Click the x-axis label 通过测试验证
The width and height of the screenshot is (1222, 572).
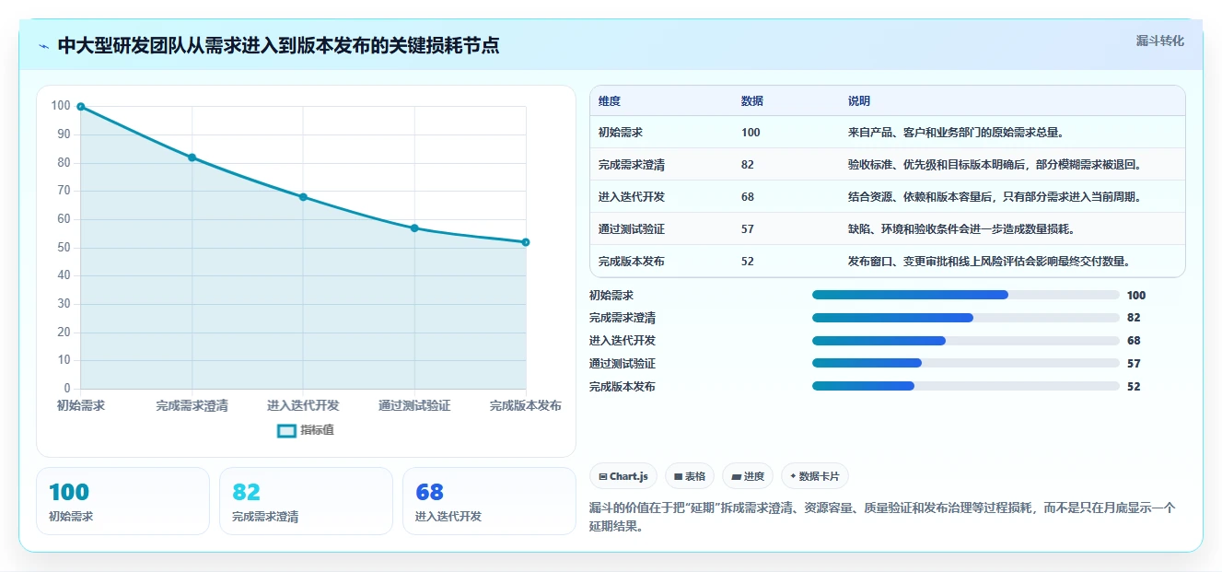pos(414,405)
